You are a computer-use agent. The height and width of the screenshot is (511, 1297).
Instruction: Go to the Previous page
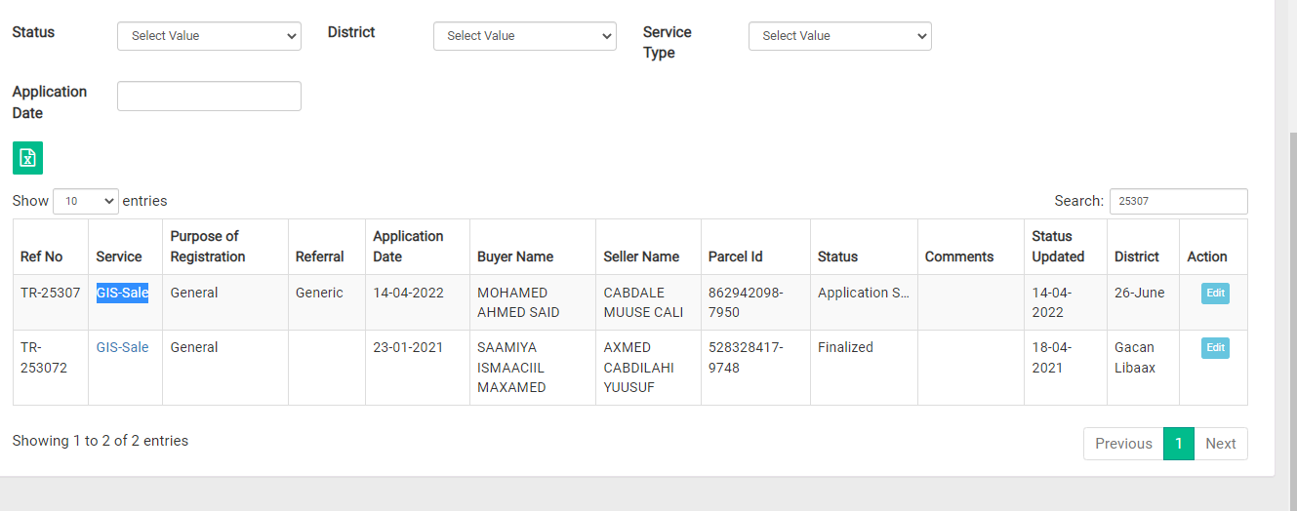coord(1123,444)
